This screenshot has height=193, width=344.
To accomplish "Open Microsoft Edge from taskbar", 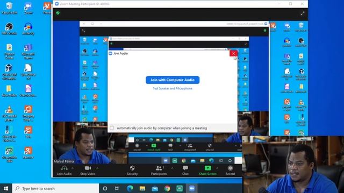I will [x=130, y=188].
